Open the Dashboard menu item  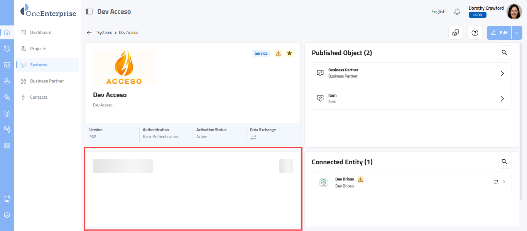[x=41, y=32]
